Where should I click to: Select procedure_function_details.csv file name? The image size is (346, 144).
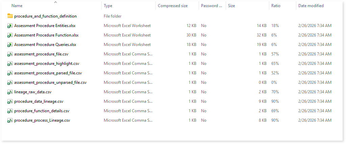(x=42, y=111)
